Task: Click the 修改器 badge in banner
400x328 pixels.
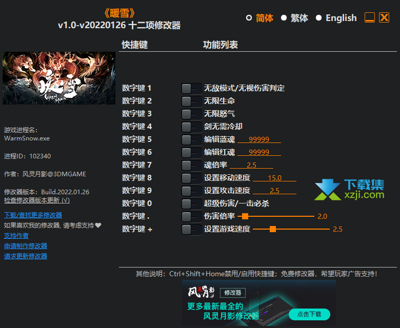Action: click(233, 293)
